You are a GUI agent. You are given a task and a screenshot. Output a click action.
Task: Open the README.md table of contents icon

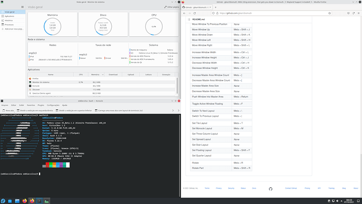[x=189, y=19]
